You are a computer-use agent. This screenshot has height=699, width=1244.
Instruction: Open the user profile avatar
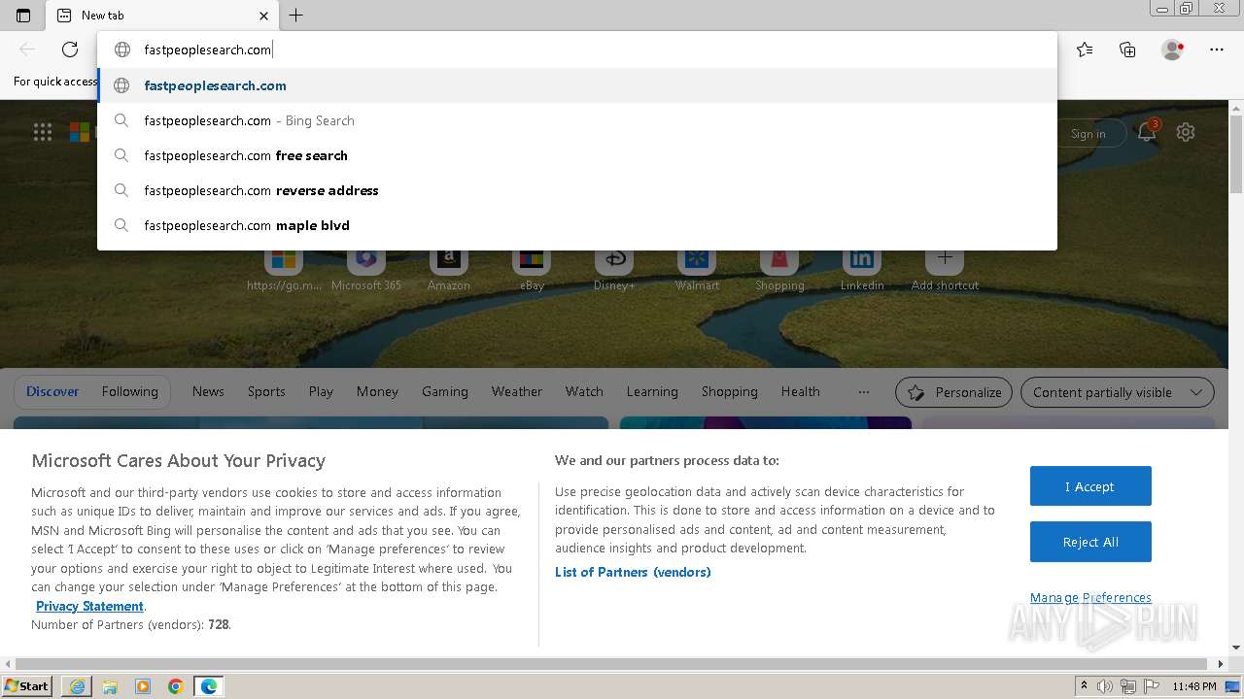pyautogui.click(x=1173, y=50)
